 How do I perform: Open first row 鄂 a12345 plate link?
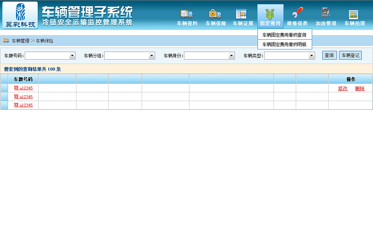click(23, 88)
